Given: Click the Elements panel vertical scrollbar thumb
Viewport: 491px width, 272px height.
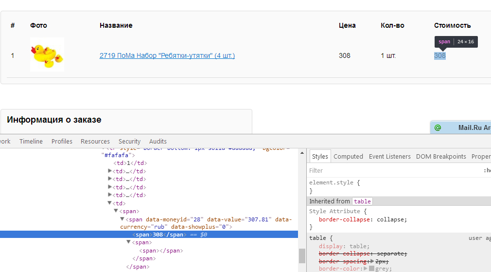Looking at the screenshot, I should [302, 255].
